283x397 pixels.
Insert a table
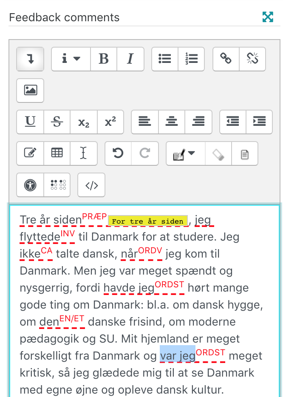[57, 153]
